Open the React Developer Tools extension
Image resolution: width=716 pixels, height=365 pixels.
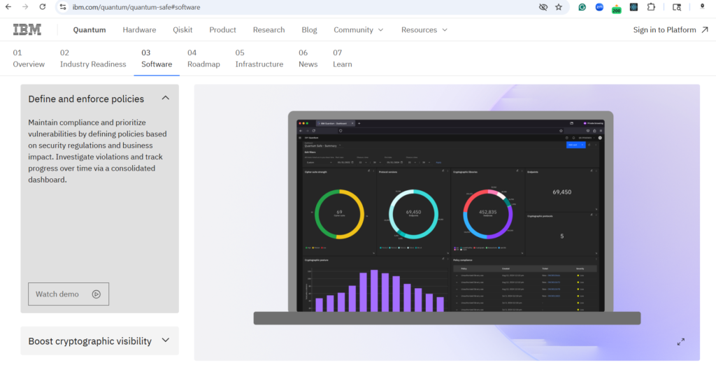633,7
